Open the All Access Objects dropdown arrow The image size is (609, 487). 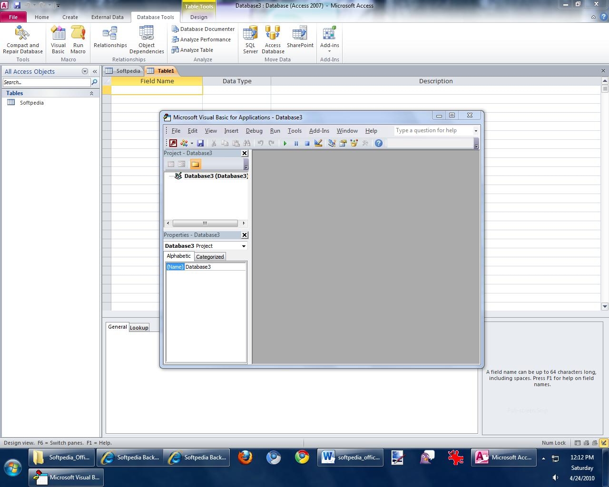[x=85, y=71]
